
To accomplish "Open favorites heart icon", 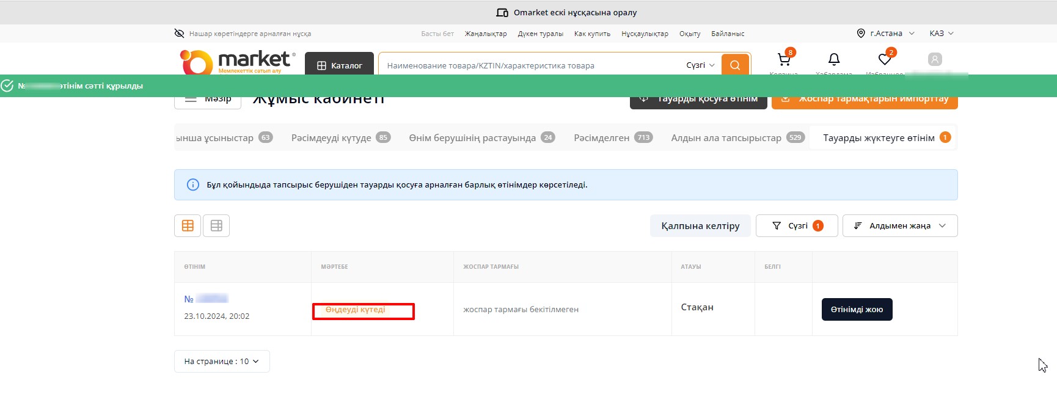I will pyautogui.click(x=884, y=60).
